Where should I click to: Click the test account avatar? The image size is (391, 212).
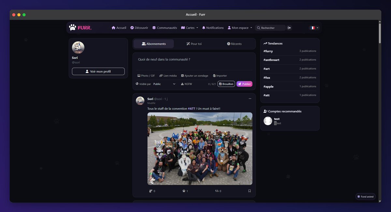(x=268, y=121)
